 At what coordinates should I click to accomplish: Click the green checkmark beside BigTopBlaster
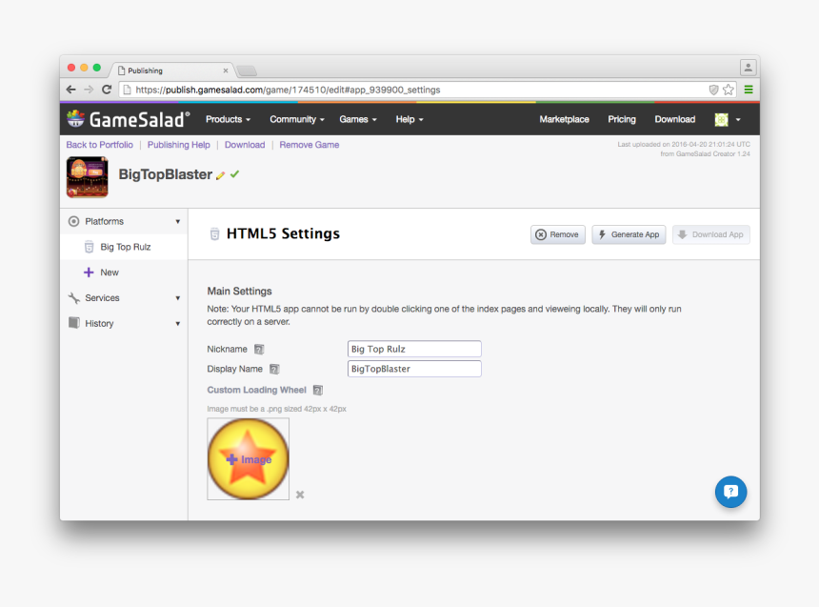234,174
